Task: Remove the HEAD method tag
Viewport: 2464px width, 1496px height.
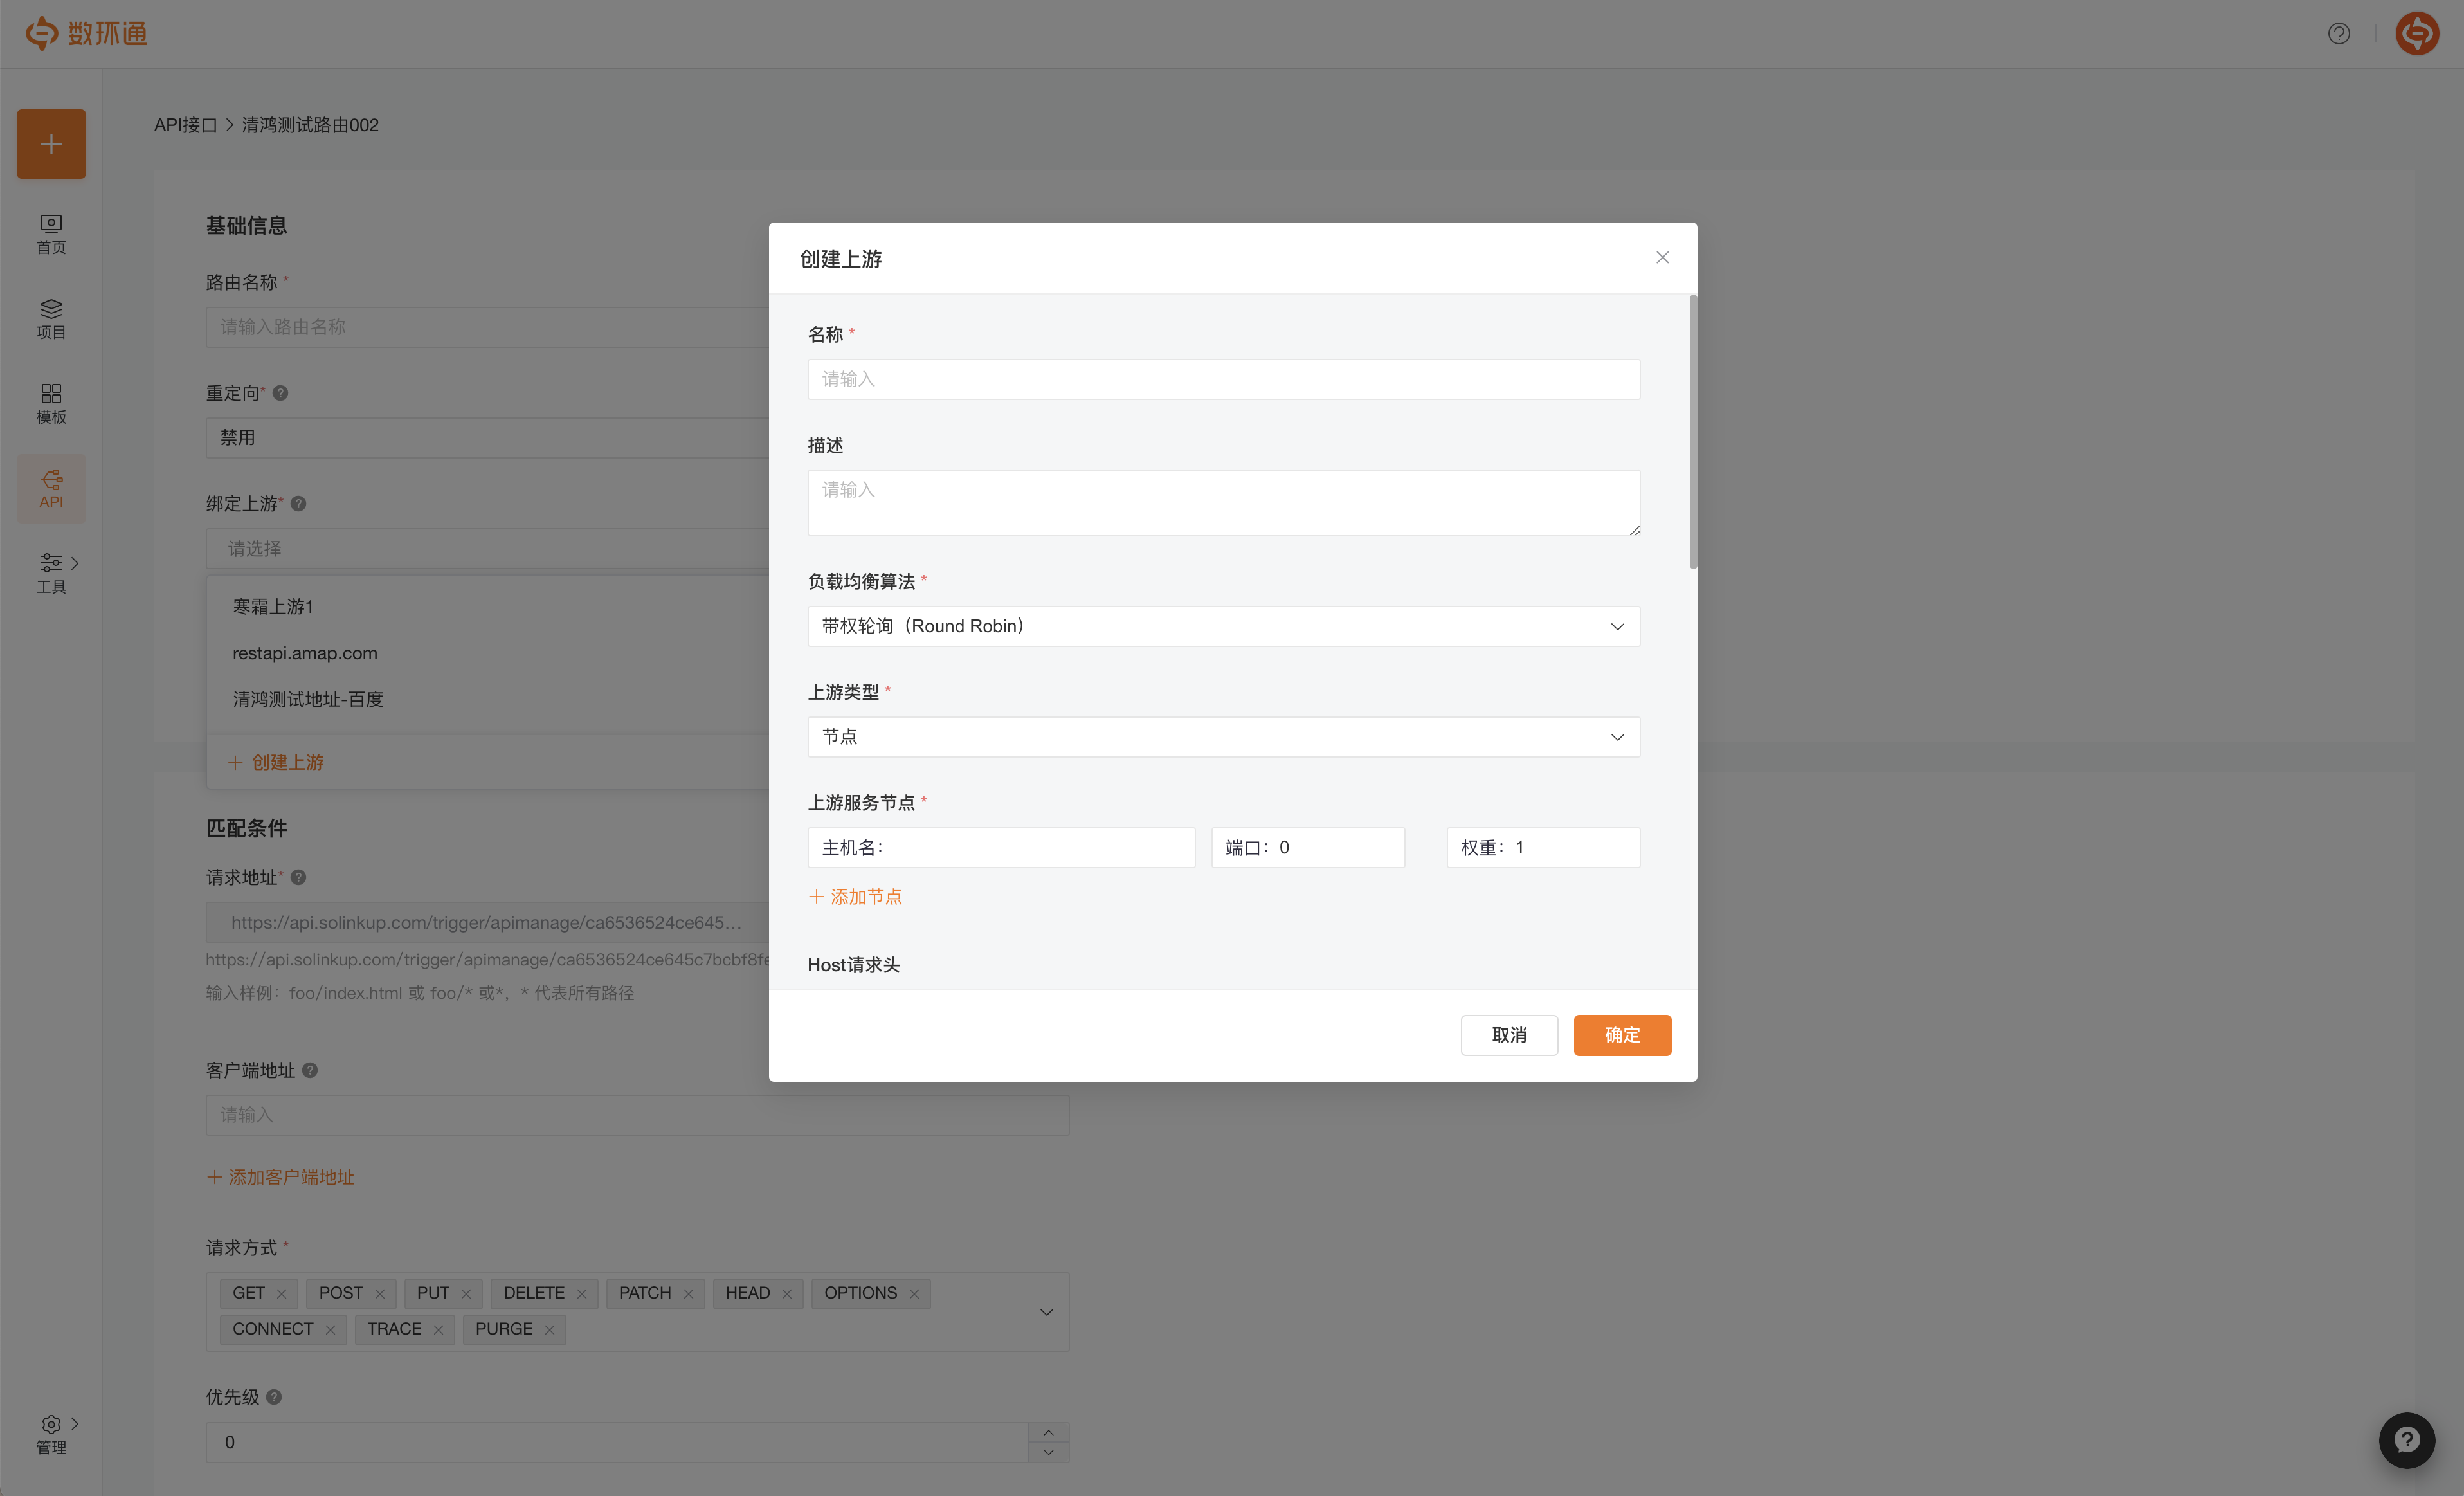Action: click(x=787, y=1294)
